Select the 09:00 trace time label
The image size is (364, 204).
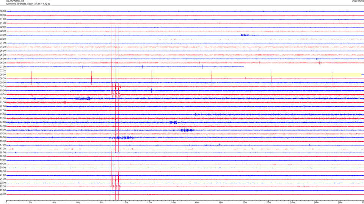3,83
